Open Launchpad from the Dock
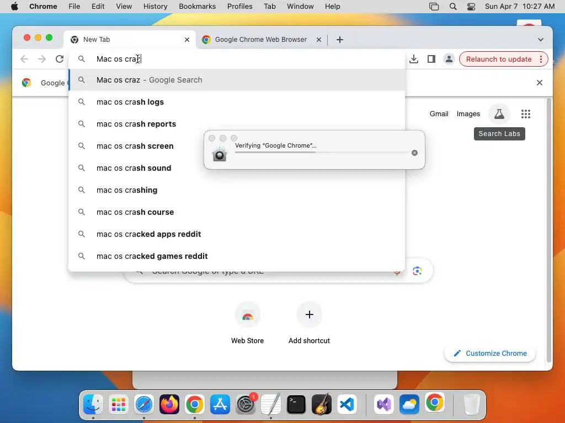 click(x=119, y=404)
